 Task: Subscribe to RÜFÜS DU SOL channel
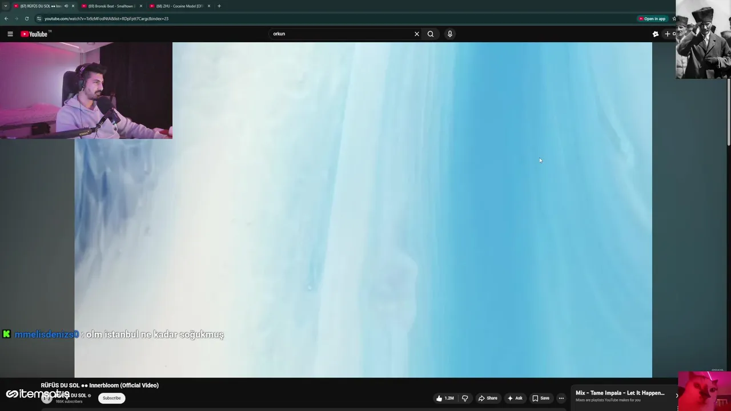tap(112, 398)
